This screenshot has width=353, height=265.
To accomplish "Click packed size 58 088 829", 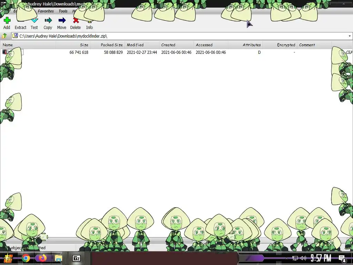I will [x=113, y=52].
